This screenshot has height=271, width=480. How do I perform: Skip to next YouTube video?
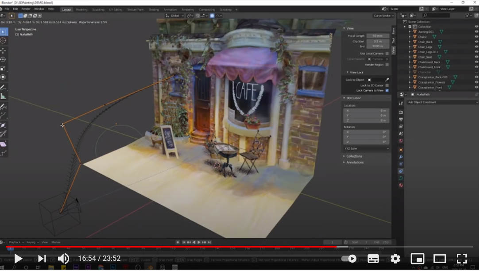click(x=42, y=259)
